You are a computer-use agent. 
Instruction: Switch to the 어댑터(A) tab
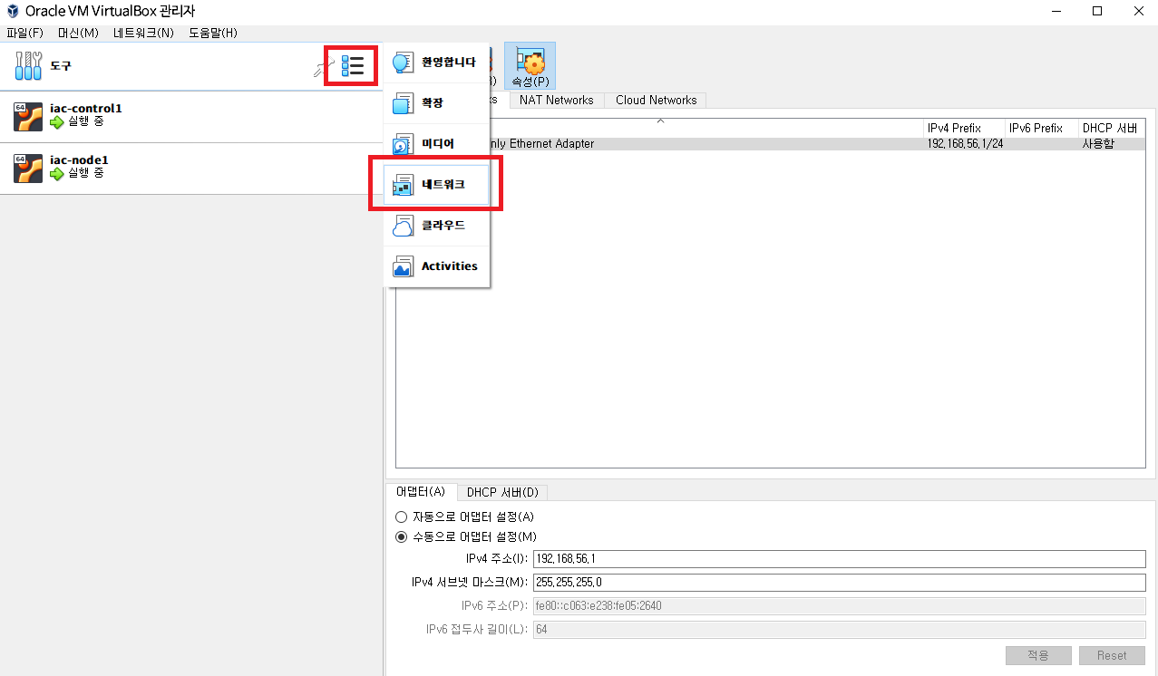(x=421, y=491)
